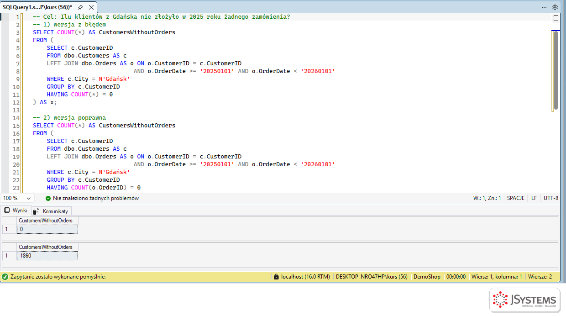This screenshot has height=316, width=566.
Task: Click the lock icon next to localhost
Action: click(x=276, y=277)
